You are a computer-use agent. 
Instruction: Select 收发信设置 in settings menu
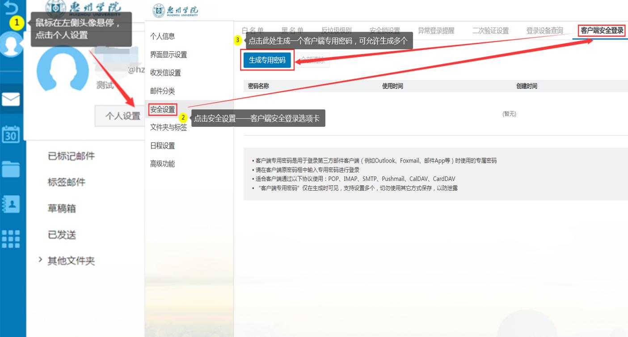165,73
